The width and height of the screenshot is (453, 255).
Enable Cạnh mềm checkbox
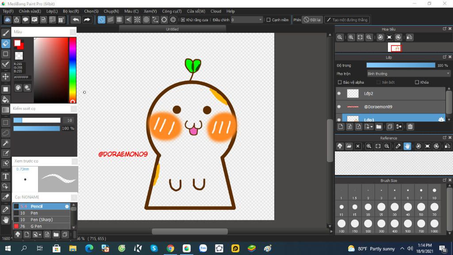point(269,19)
